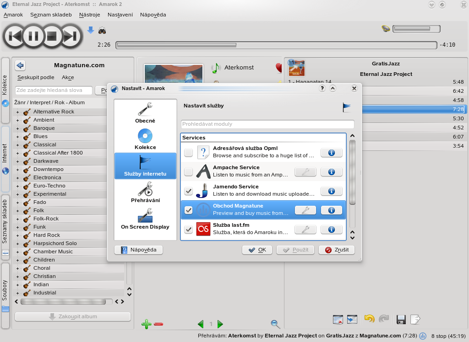Click the Zrušit button

[337, 250]
